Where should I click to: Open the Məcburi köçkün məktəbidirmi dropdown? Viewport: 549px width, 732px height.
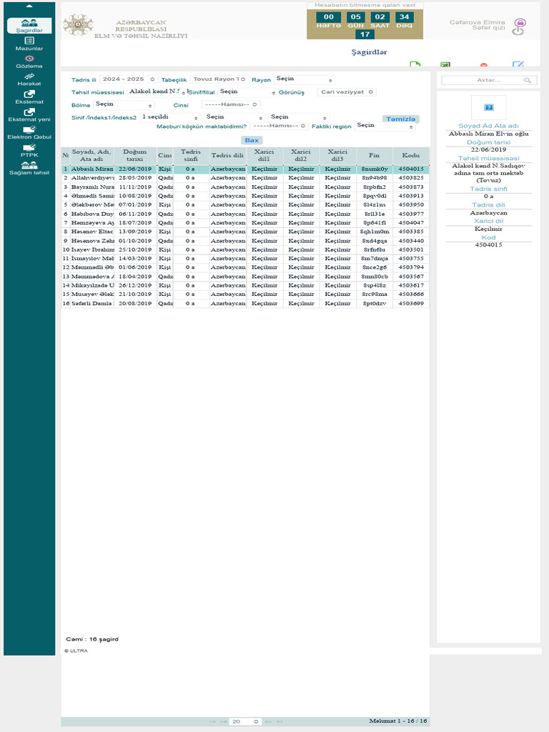coord(280,126)
